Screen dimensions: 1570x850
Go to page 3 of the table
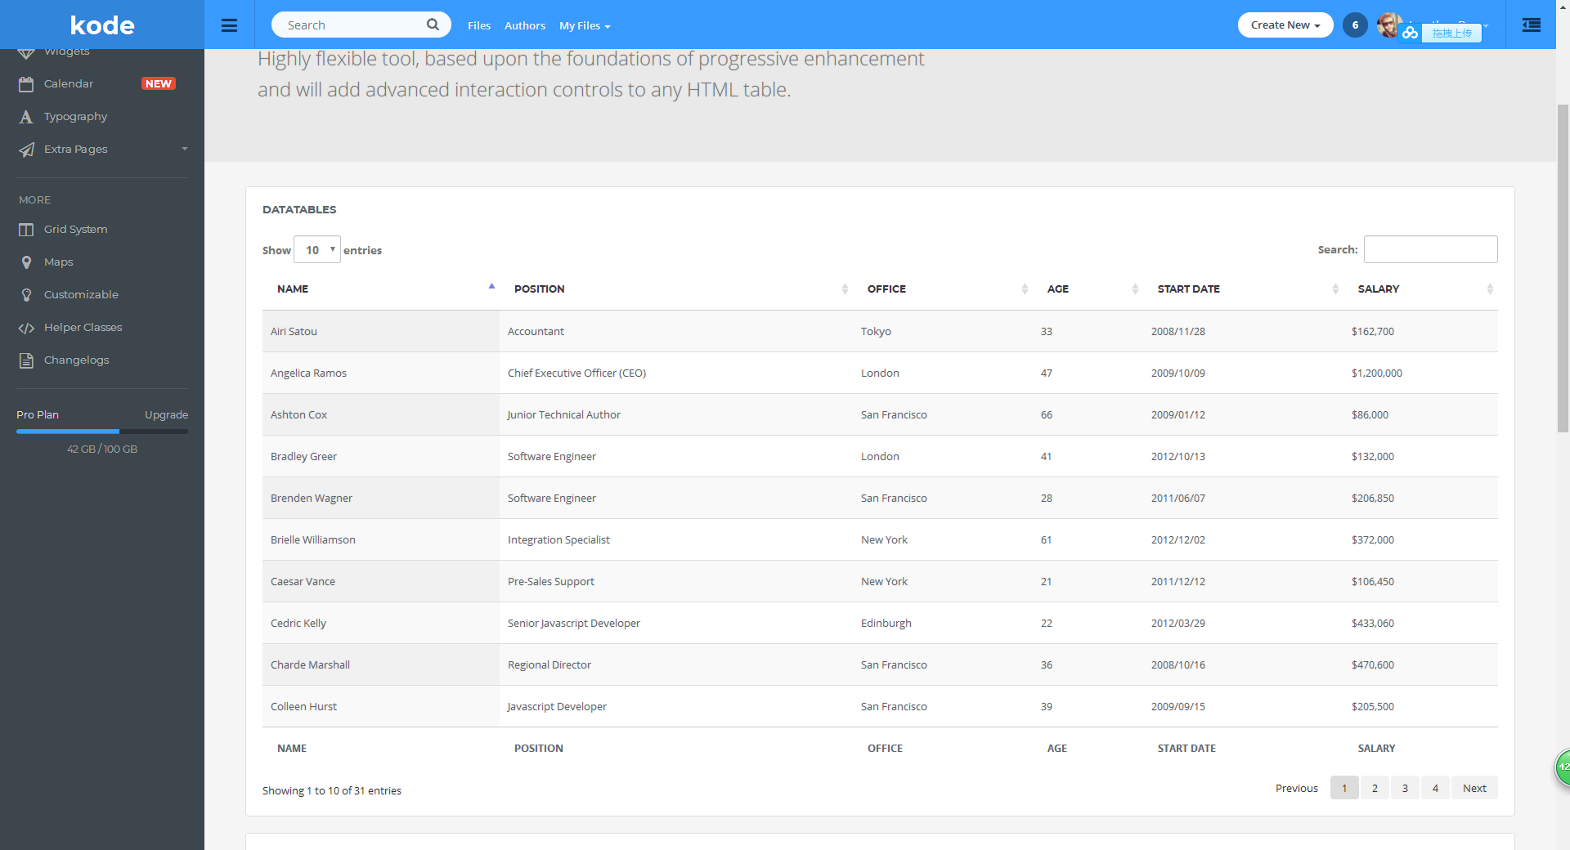1405,788
